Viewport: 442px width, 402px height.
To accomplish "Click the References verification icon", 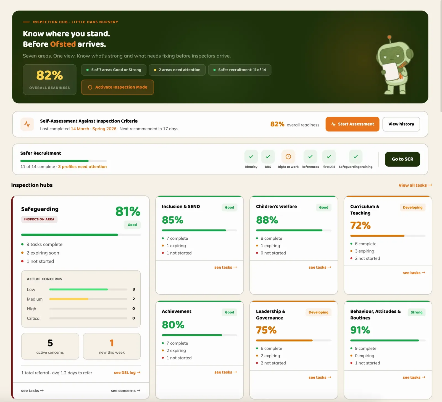I will pyautogui.click(x=310, y=156).
